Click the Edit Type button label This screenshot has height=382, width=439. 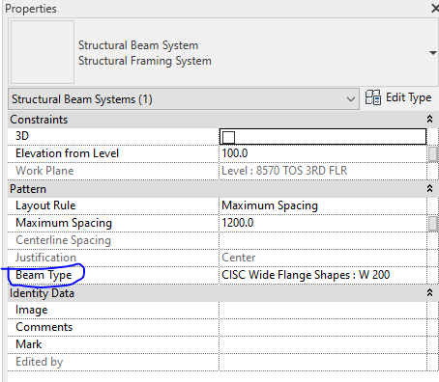coord(408,97)
